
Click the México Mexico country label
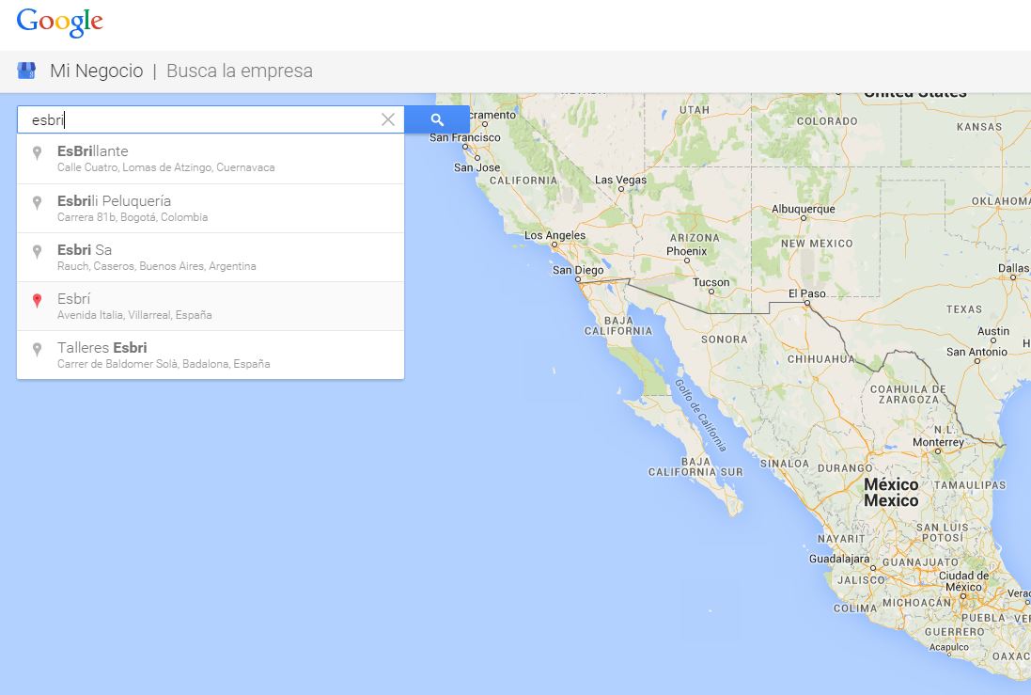(x=891, y=492)
